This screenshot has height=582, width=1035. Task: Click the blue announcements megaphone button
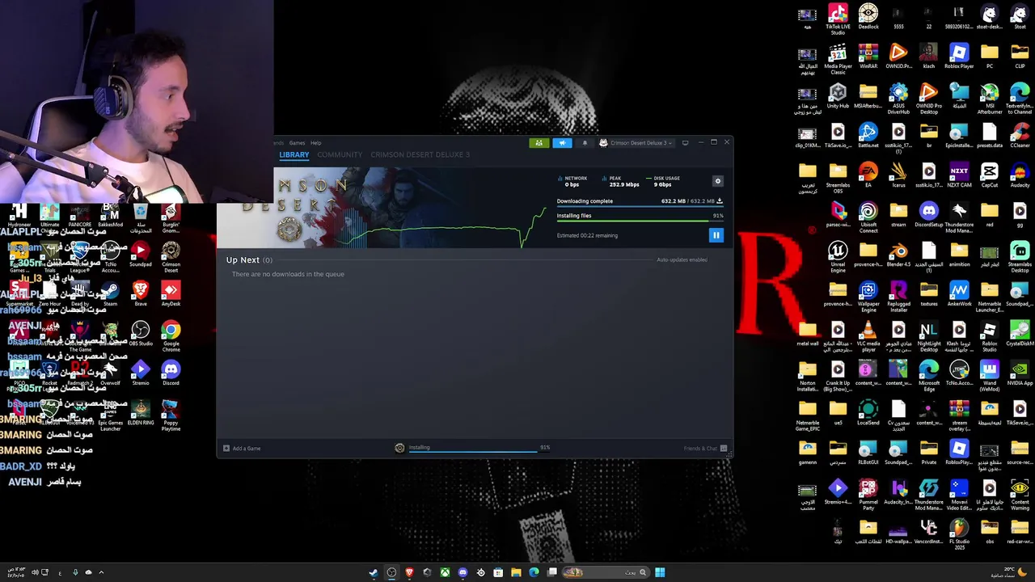(x=562, y=143)
